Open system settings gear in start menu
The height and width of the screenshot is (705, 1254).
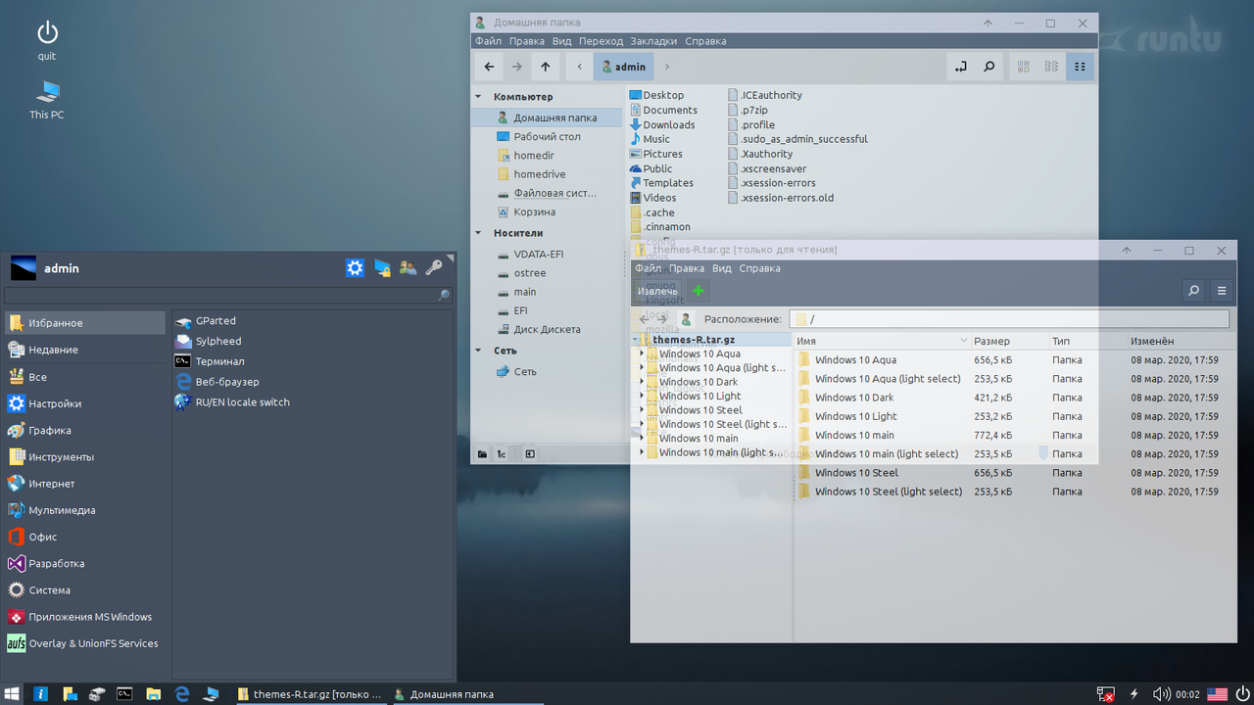[355, 267]
